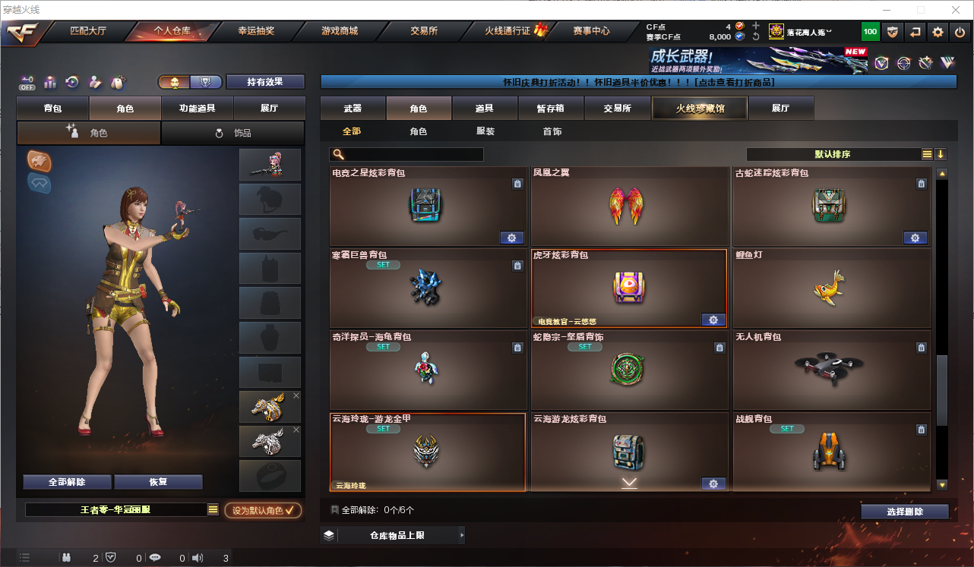The height and width of the screenshot is (567, 974).
Task: Switch the faction toggle next to 持有效果
Action: 190,82
